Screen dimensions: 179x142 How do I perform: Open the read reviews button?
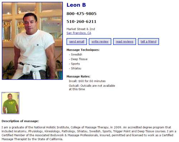125,42
